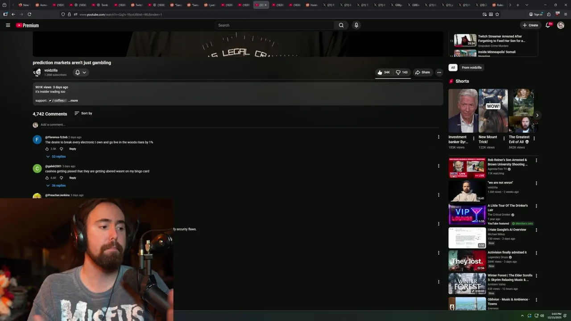Focus the YouTube search field

[275, 25]
